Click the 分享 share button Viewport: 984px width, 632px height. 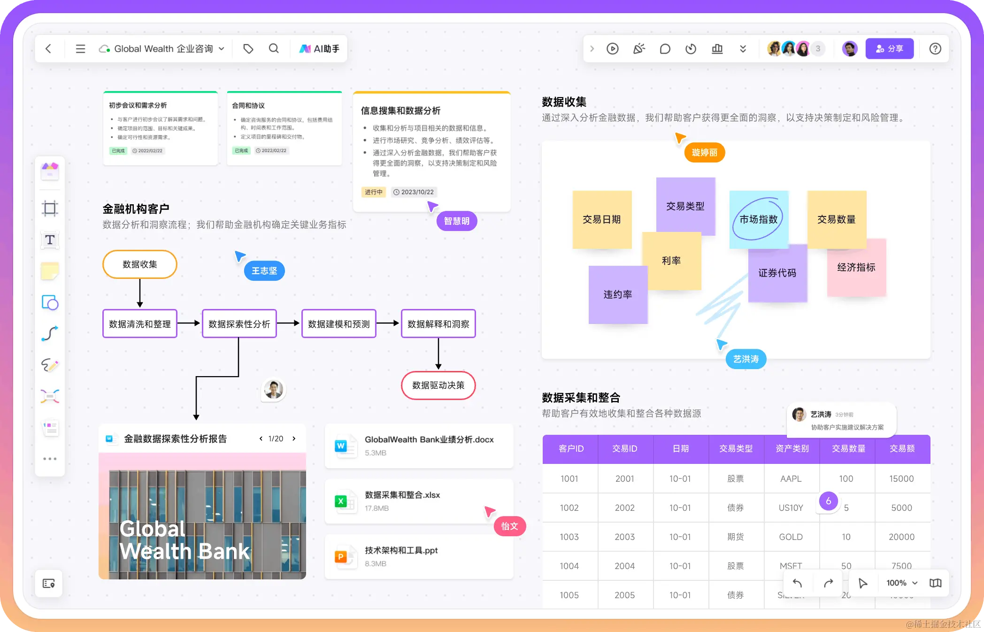point(890,48)
